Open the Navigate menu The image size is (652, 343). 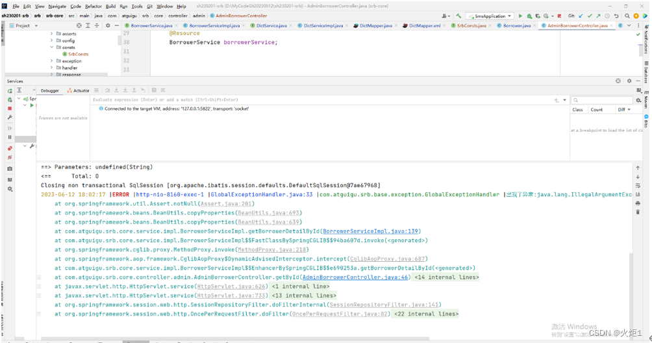[57, 6]
